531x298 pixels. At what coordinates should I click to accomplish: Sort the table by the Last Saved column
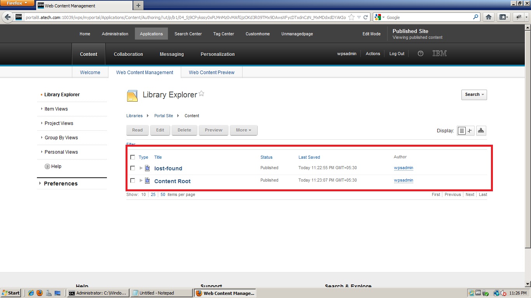[309, 157]
